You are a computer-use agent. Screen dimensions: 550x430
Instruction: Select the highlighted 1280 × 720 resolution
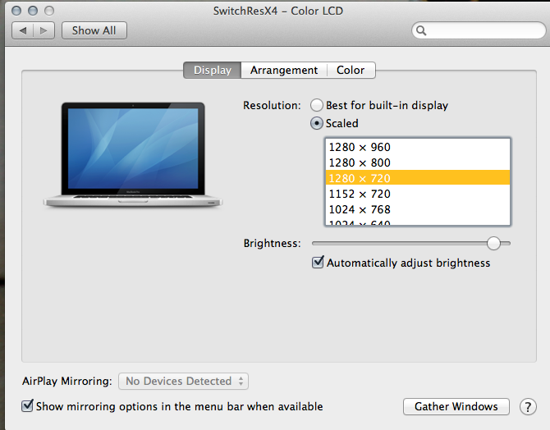(418, 178)
